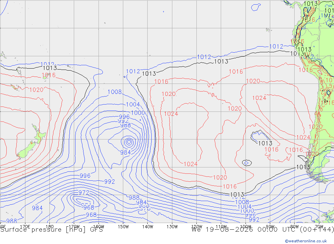The image size is (334, 244).
Task: Click the 90W longitude label
Action: (270, 227)
